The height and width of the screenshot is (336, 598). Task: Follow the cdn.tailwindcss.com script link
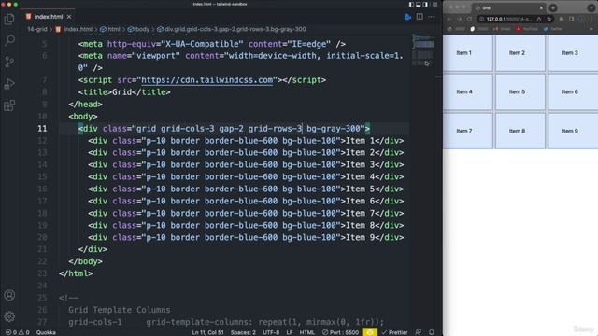(207, 80)
